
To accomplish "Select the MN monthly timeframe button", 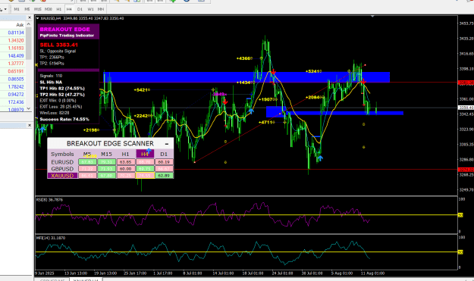I will pyautogui.click(x=101, y=9).
